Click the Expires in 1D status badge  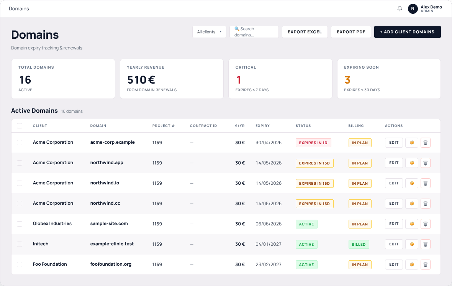[x=313, y=143]
